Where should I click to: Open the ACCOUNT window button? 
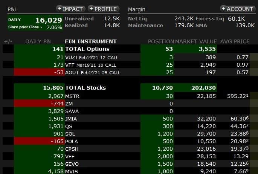tap(238, 9)
